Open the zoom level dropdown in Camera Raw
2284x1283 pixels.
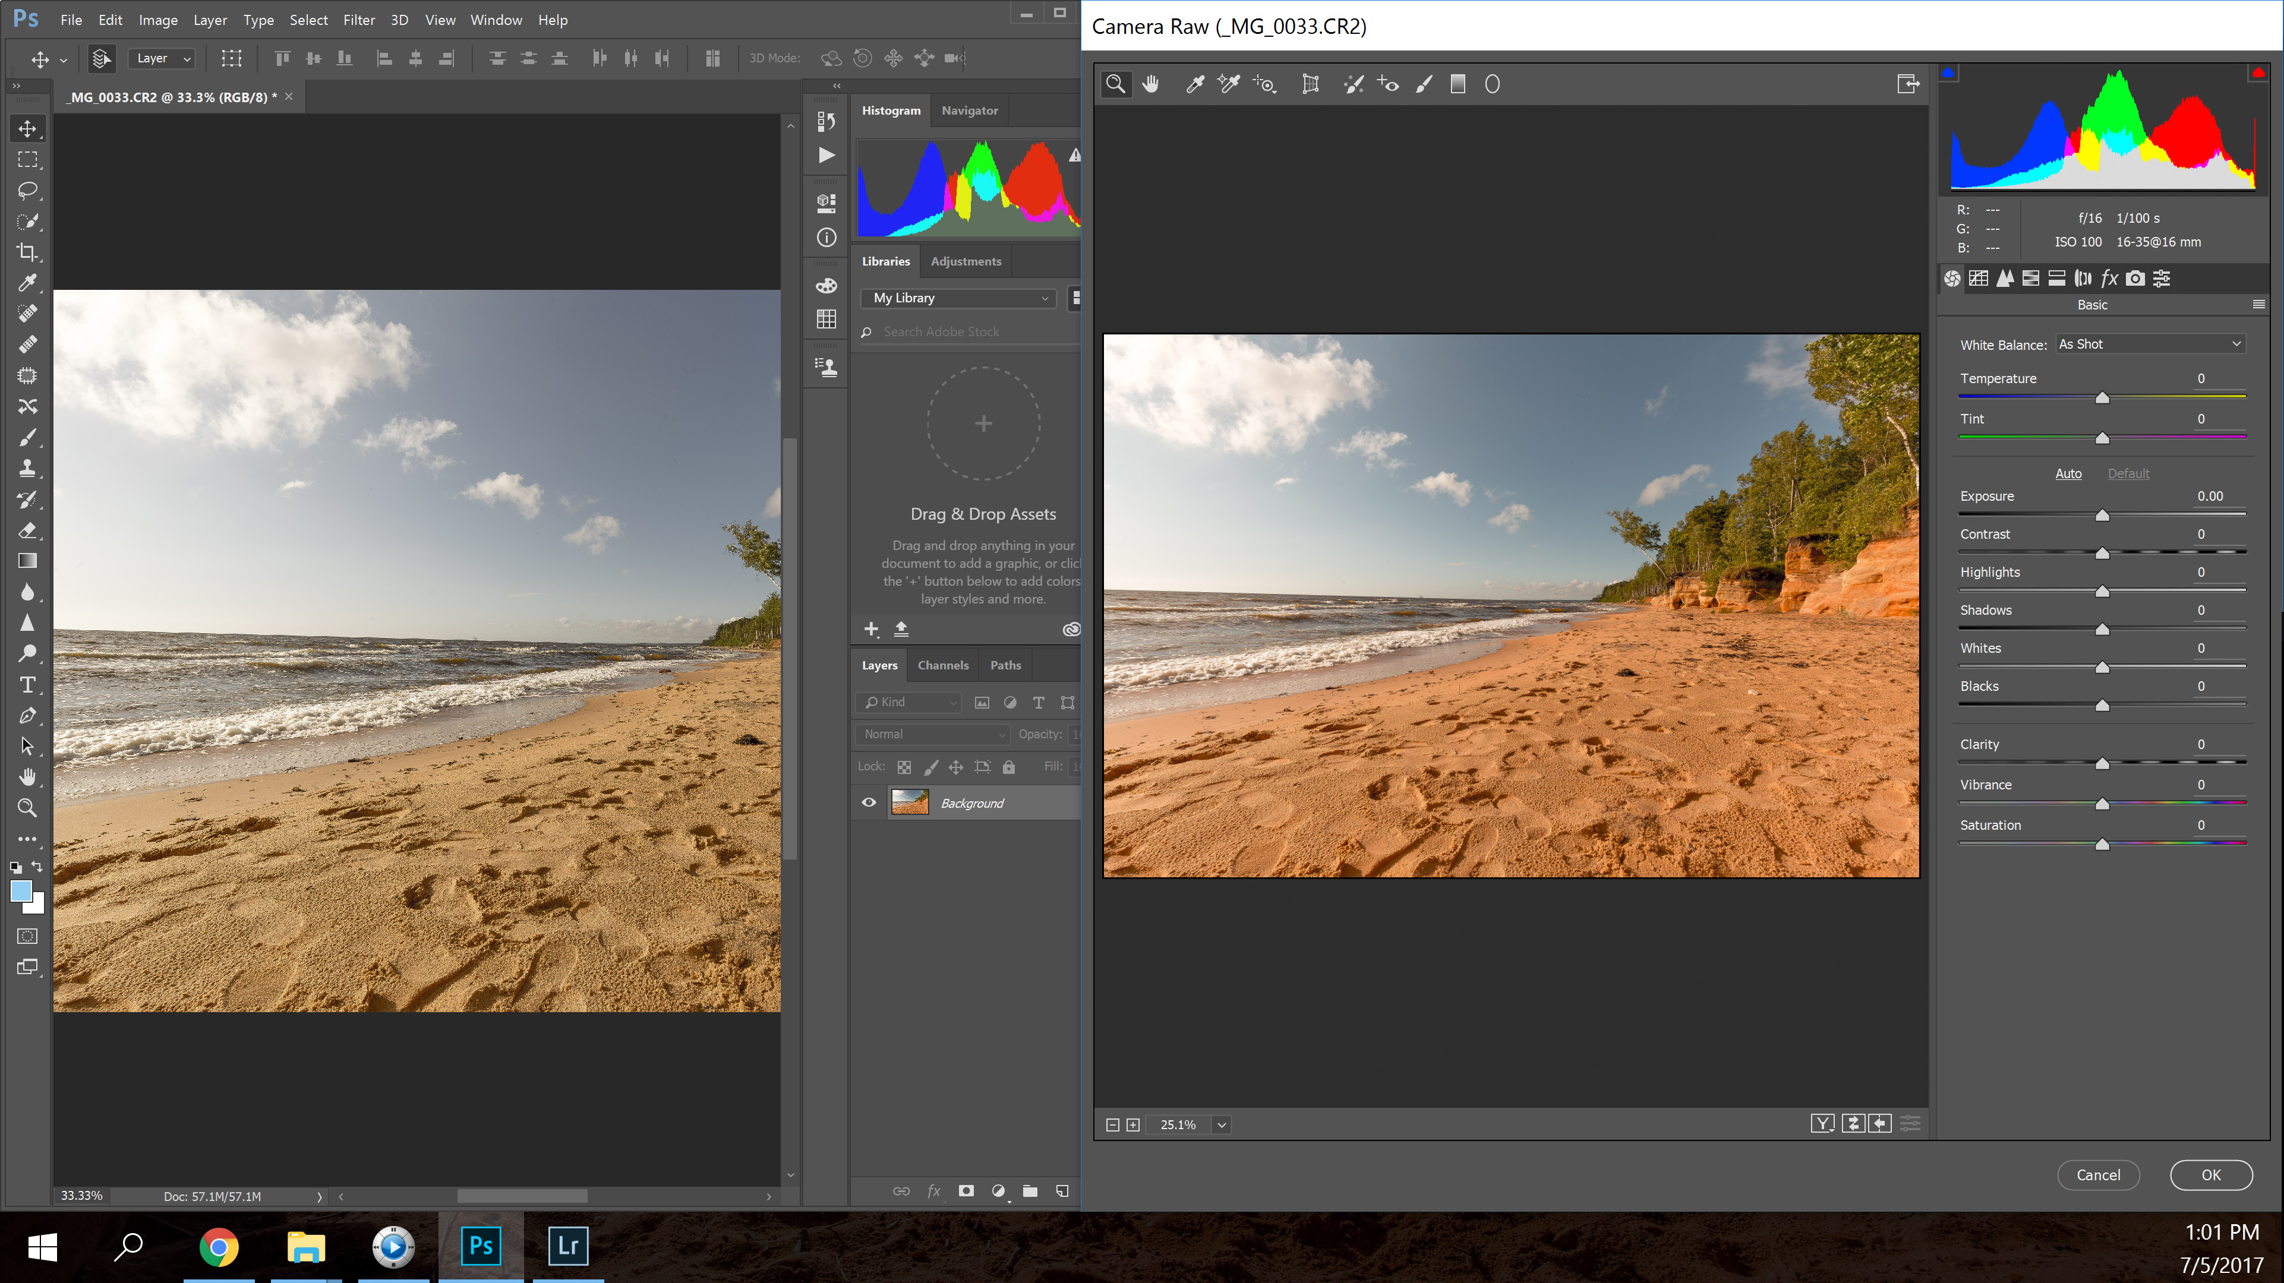pos(1222,1124)
